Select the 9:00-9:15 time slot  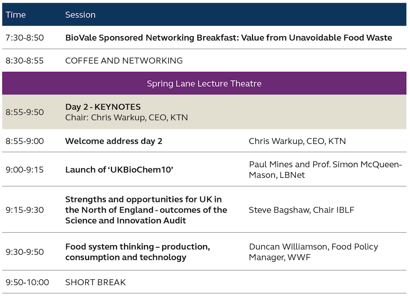25,170
